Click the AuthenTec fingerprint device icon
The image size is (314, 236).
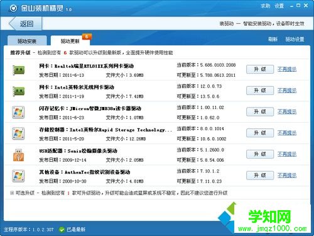pos(18,176)
